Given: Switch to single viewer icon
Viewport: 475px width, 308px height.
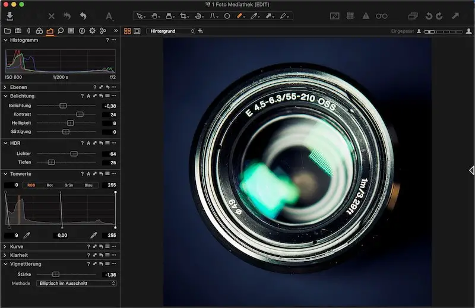Looking at the screenshot, I should 137,31.
